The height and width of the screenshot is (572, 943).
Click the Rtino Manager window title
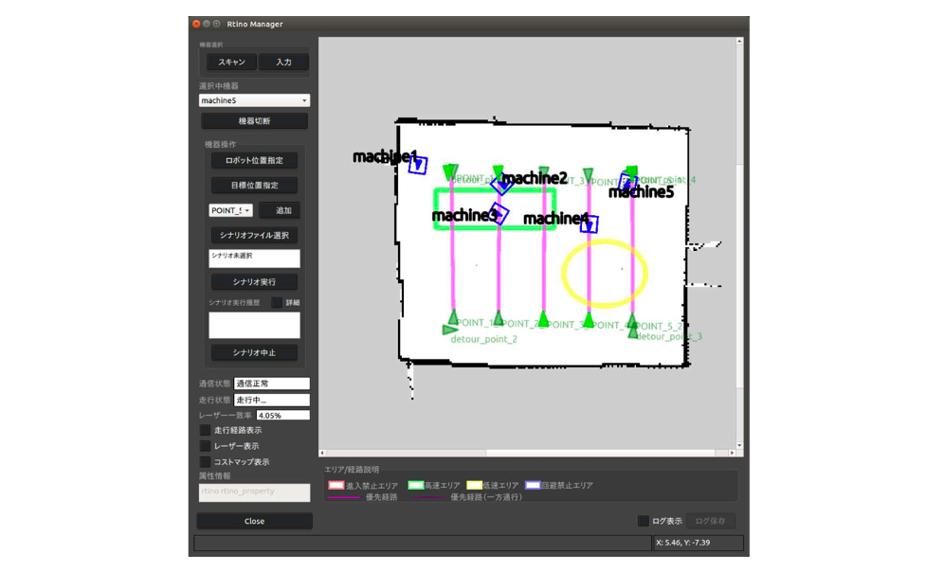tap(255, 24)
